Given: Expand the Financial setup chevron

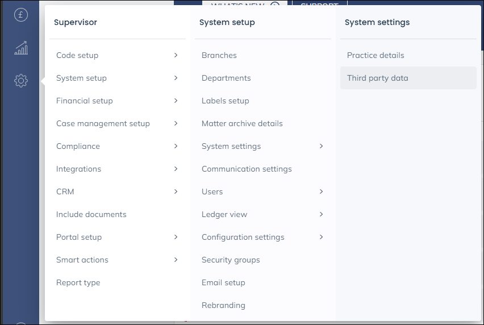Looking at the screenshot, I should tap(176, 101).
